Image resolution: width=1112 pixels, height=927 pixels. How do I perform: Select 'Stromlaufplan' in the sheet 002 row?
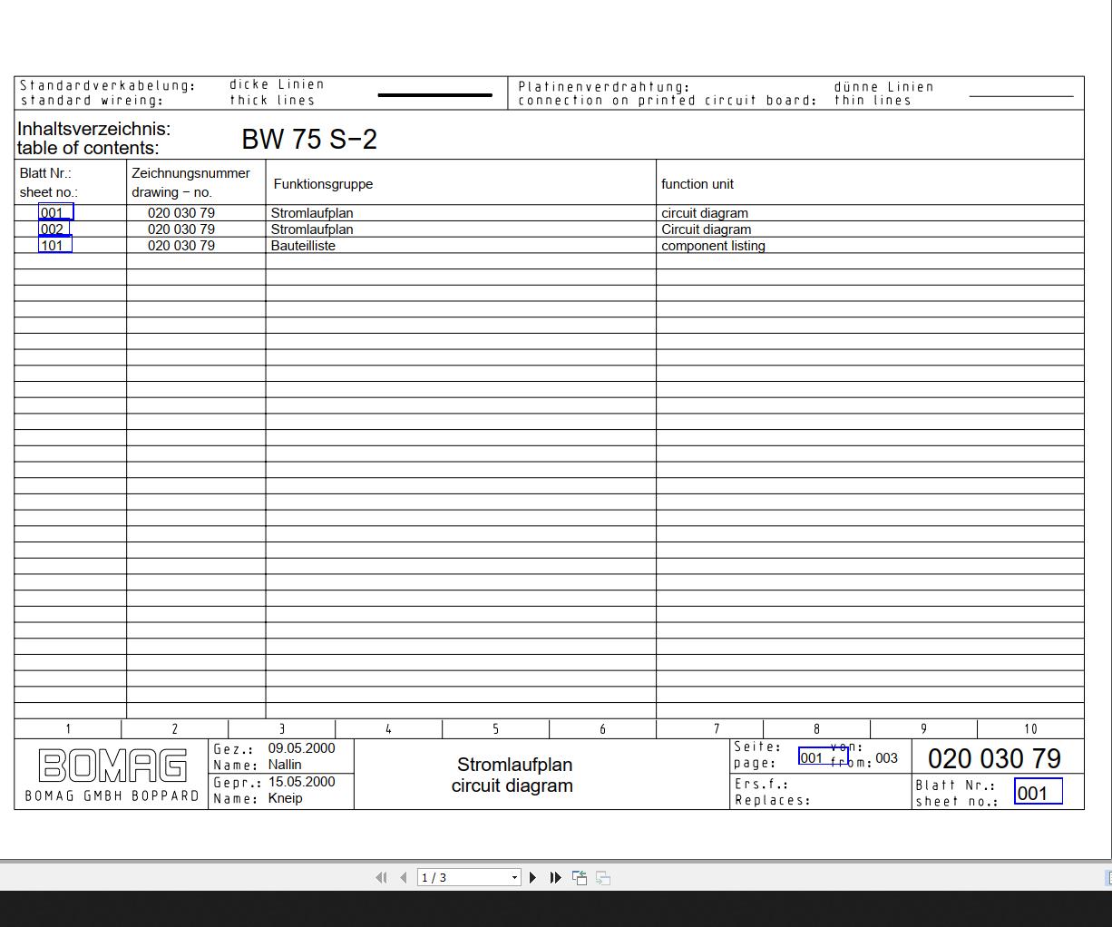pos(312,229)
